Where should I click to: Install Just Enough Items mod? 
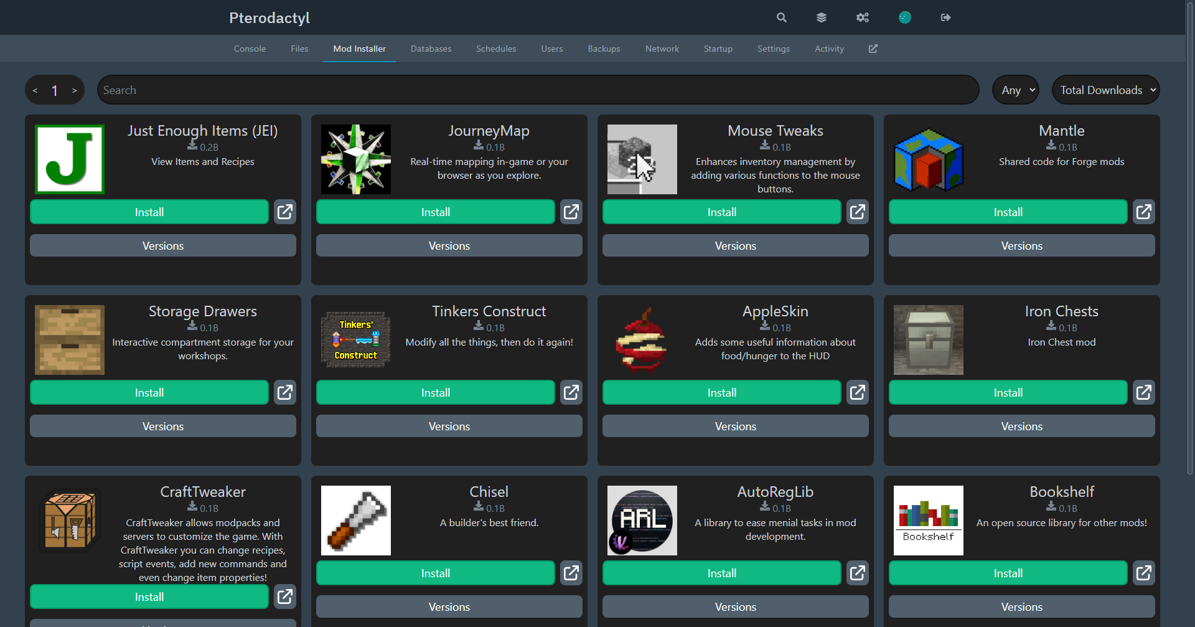click(x=149, y=212)
